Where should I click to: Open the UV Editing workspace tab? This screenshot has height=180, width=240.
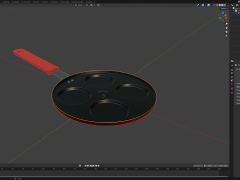point(15,2)
